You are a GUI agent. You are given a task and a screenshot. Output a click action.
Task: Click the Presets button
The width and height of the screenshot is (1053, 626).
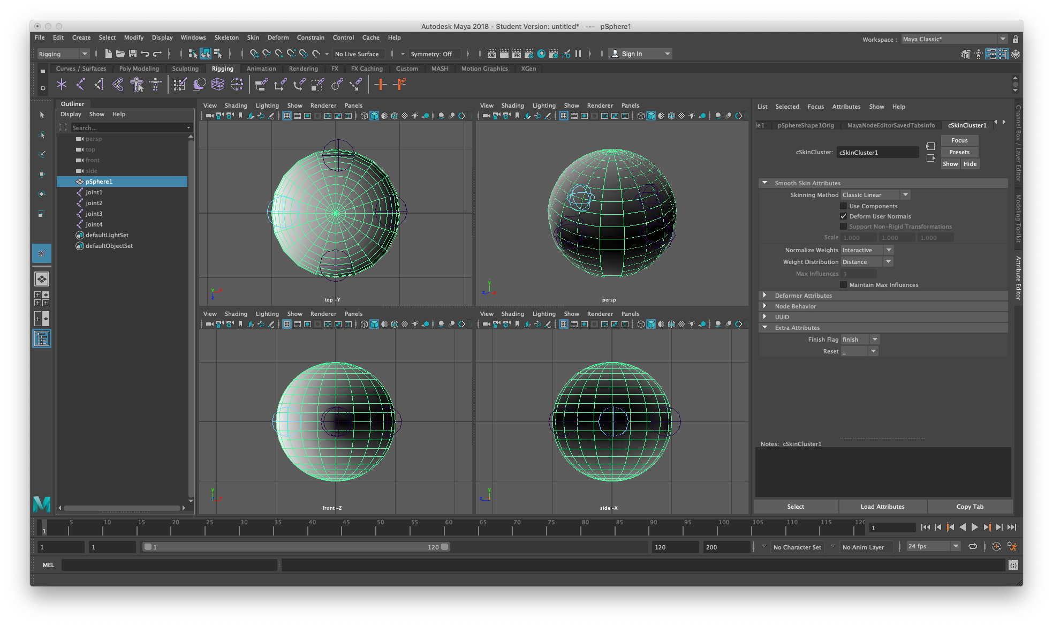(959, 152)
